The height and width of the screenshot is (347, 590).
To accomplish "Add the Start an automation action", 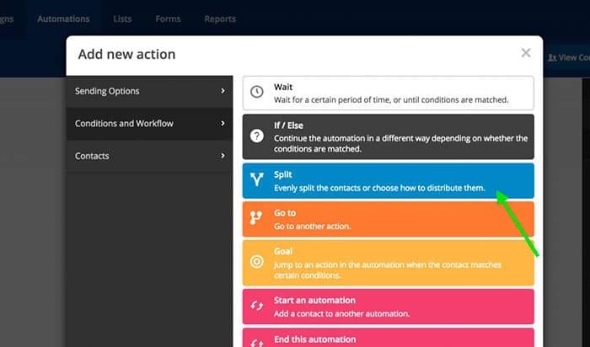I will 388,307.
